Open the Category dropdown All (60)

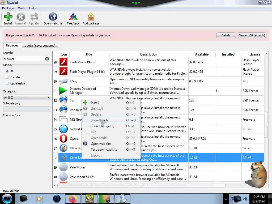point(27,97)
